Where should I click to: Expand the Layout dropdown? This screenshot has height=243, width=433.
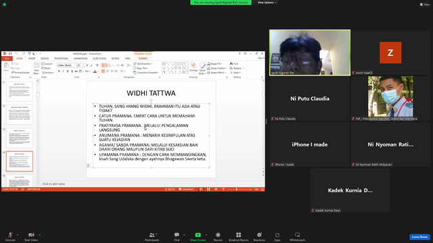47,63
